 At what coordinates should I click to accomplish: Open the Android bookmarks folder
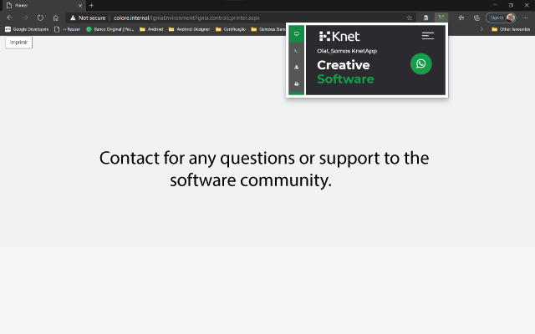tap(151, 29)
